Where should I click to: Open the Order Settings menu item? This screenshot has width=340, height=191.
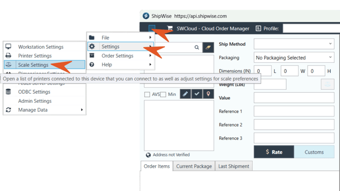pos(121,55)
